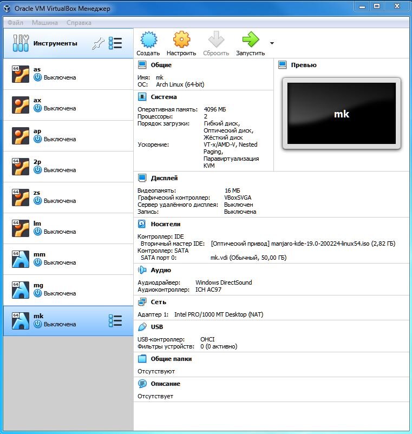Open Система section header link
This screenshot has height=434, width=412.
164,97
